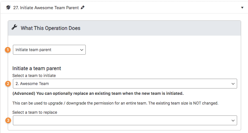248x133 pixels.
Task: Click the chevron arrow on the Awesome Team select
Action: pos(233,84)
